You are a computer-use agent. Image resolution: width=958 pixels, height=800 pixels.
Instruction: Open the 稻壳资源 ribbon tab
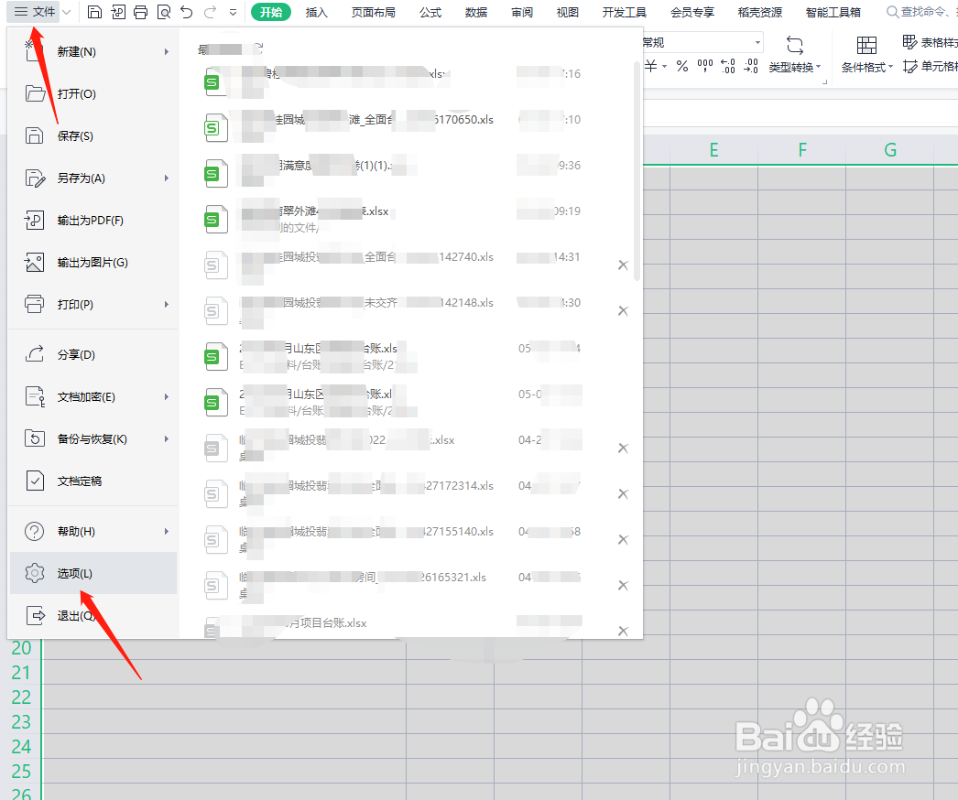tap(760, 12)
